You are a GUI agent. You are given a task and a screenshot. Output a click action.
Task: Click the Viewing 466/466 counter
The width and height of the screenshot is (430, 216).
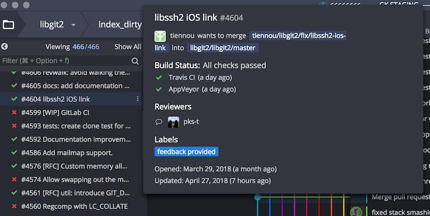[73, 47]
